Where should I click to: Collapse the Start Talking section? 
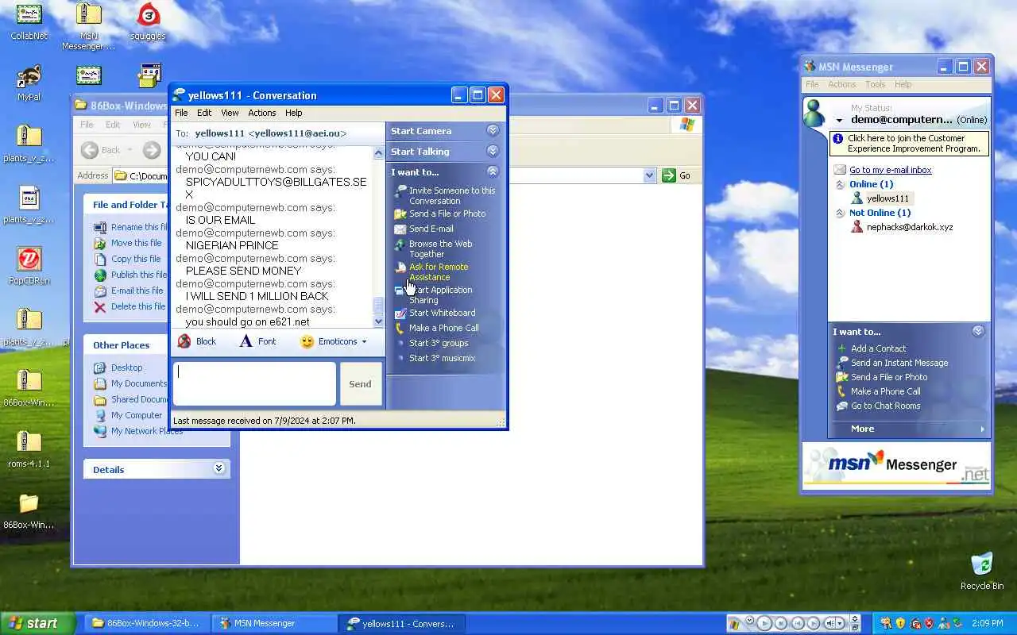click(x=493, y=152)
